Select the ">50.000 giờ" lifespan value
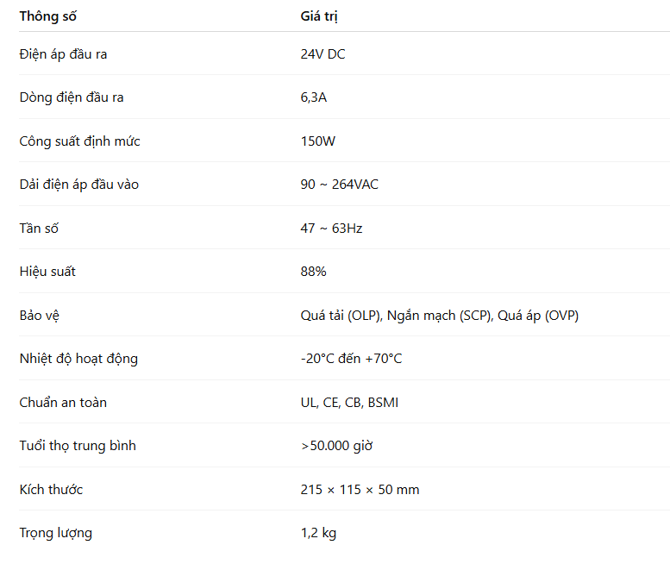Viewport: 670px width, 570px height. coord(336,446)
